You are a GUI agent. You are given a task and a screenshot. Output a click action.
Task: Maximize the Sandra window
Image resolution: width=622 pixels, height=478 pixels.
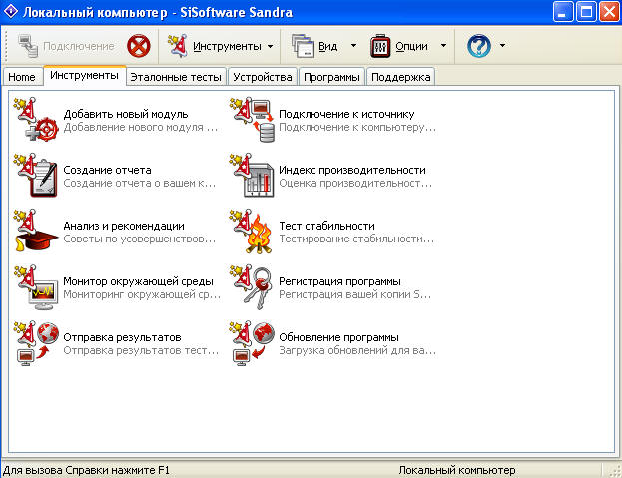pyautogui.click(x=586, y=12)
